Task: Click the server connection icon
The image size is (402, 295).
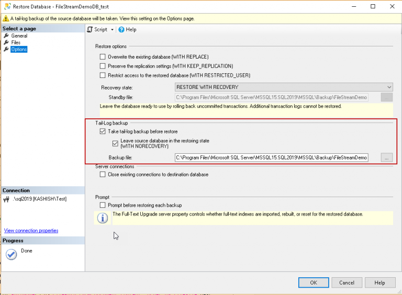Action: (x=6, y=199)
